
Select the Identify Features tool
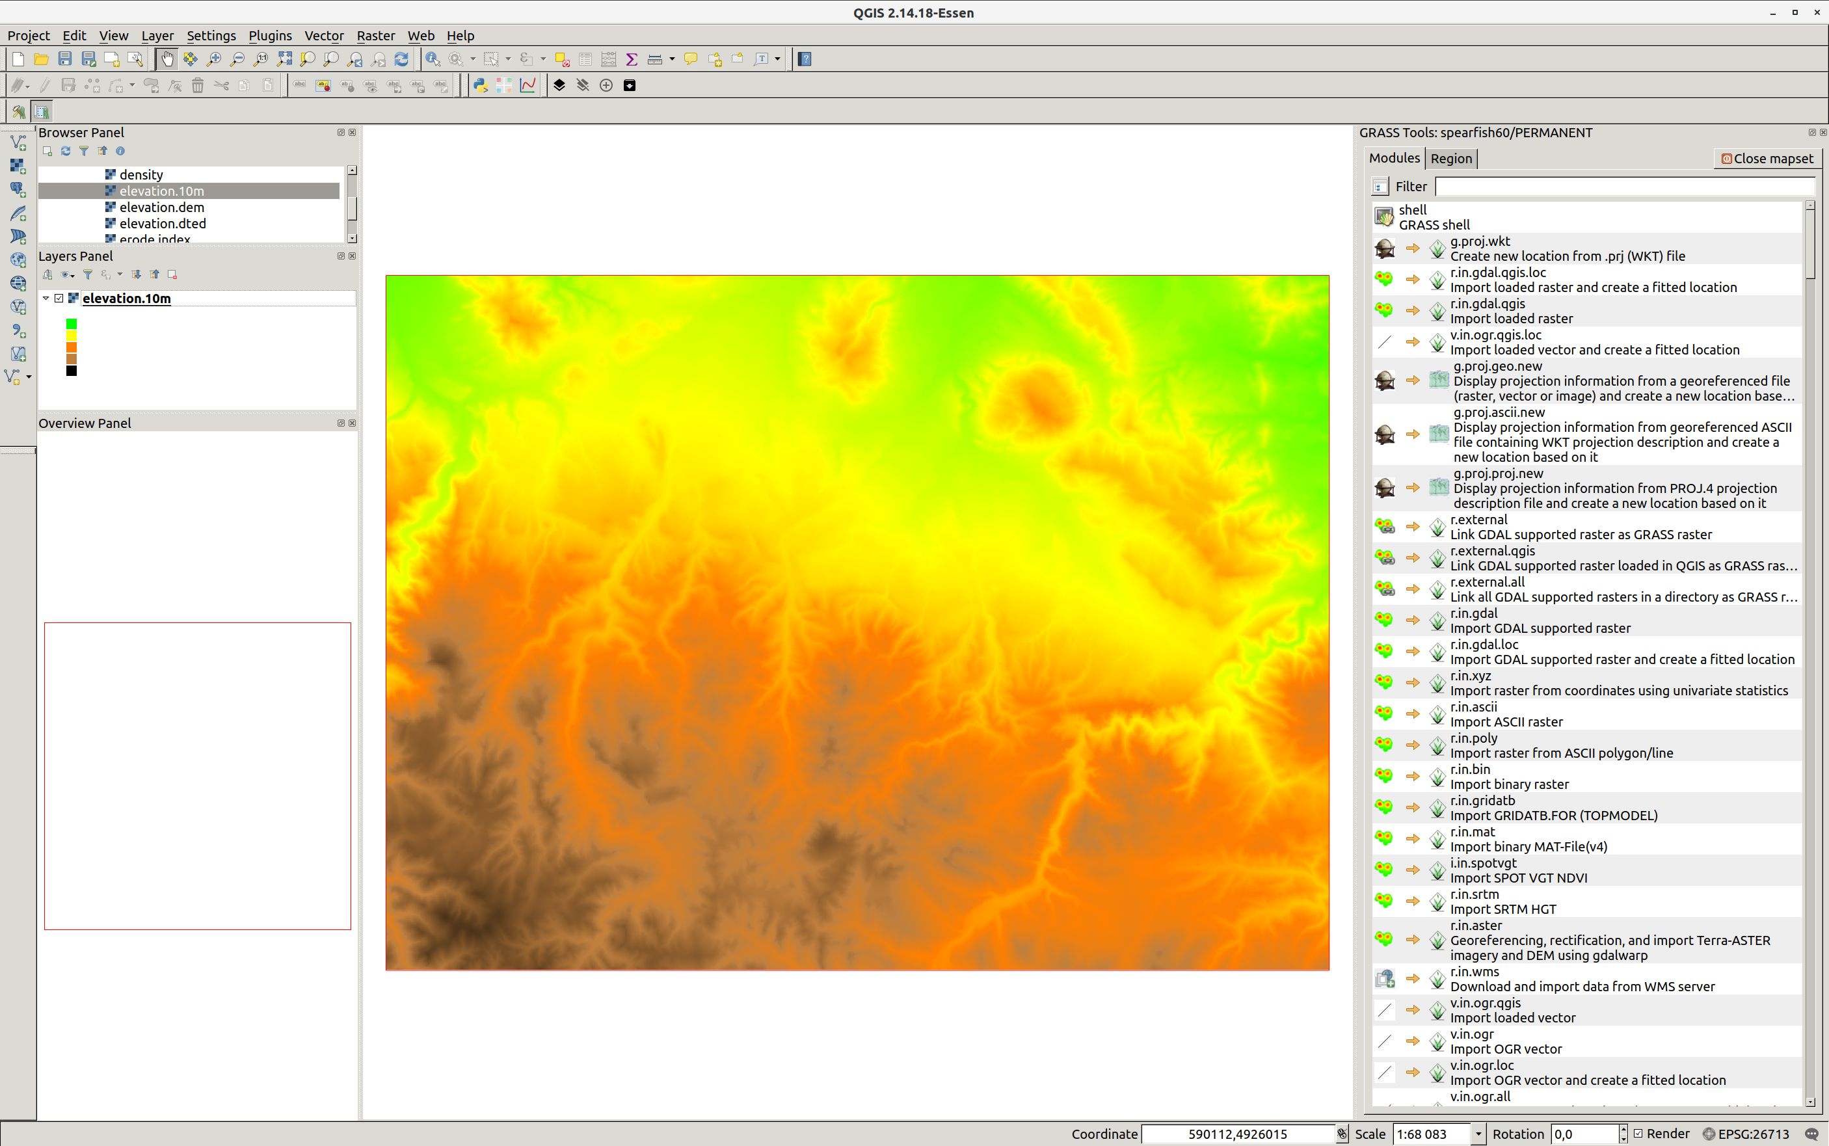coord(433,59)
